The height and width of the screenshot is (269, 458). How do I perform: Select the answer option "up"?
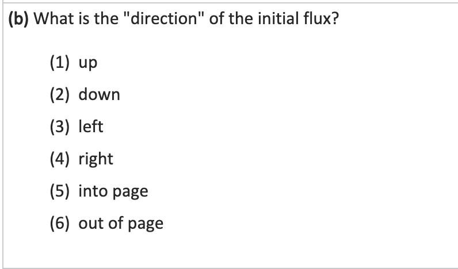(88, 63)
